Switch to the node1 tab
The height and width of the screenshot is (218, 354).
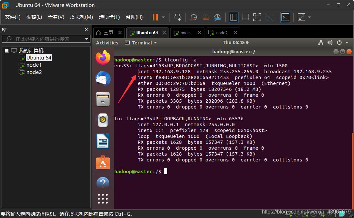click(186, 33)
